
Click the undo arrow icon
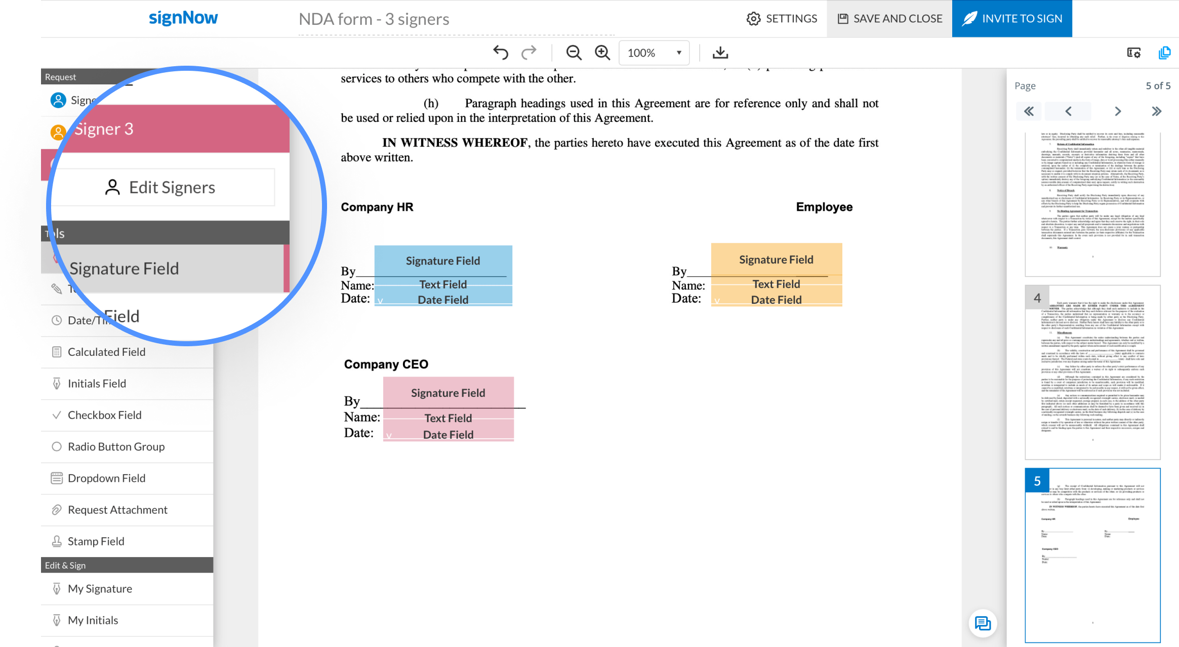500,53
